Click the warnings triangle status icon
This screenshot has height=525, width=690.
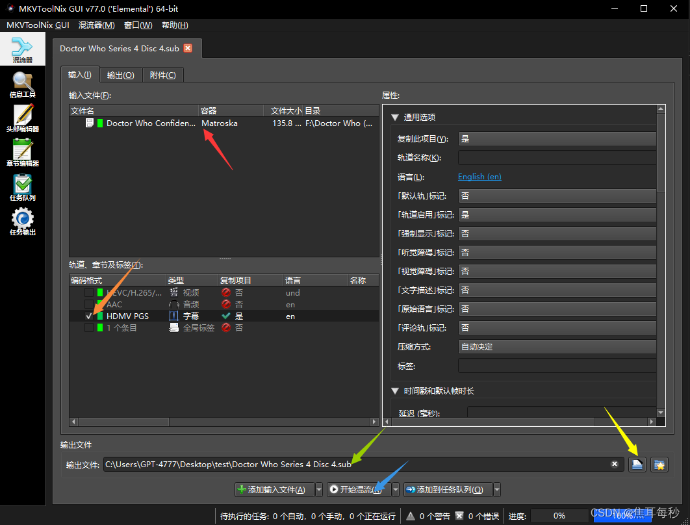click(411, 515)
